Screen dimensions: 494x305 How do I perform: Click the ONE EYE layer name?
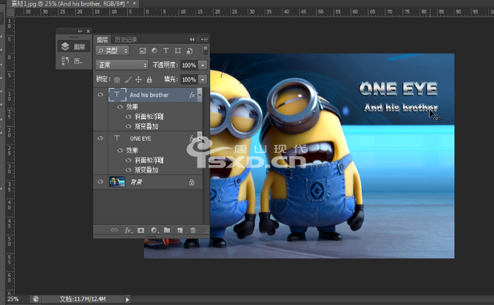click(x=140, y=139)
